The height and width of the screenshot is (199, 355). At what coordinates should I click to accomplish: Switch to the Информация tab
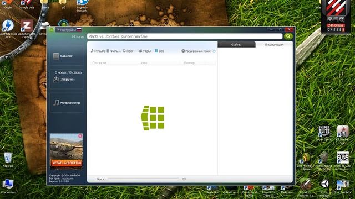pyautogui.click(x=274, y=44)
